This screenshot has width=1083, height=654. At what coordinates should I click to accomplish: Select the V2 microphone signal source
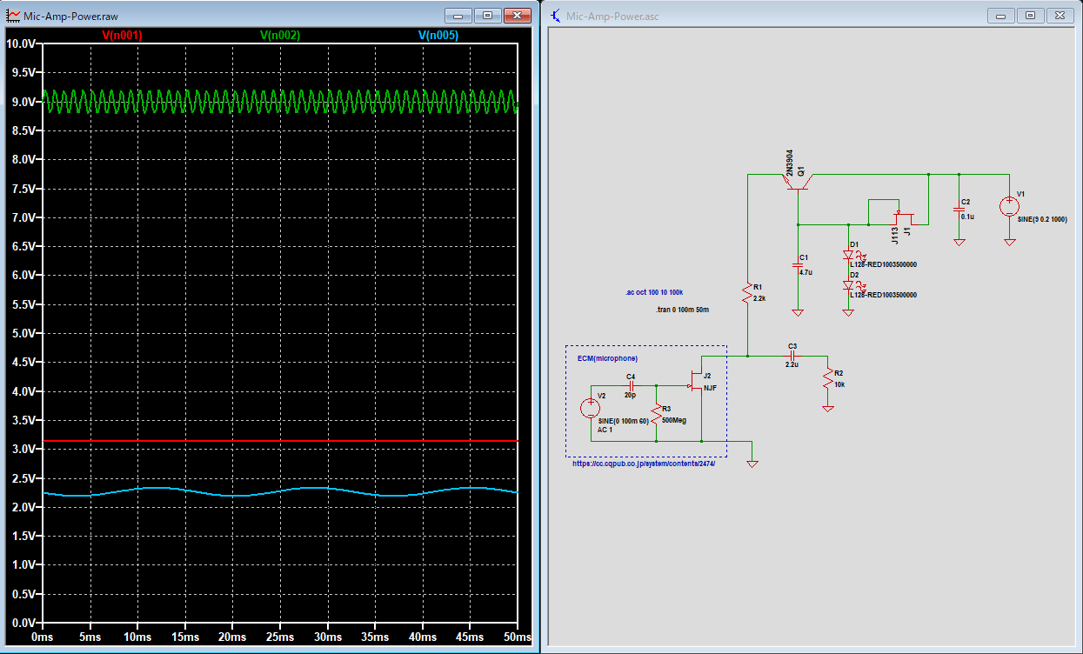(x=591, y=409)
